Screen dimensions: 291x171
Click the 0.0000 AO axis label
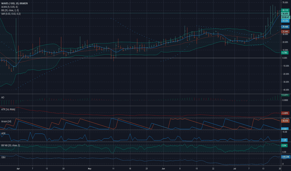[x=285, y=100]
